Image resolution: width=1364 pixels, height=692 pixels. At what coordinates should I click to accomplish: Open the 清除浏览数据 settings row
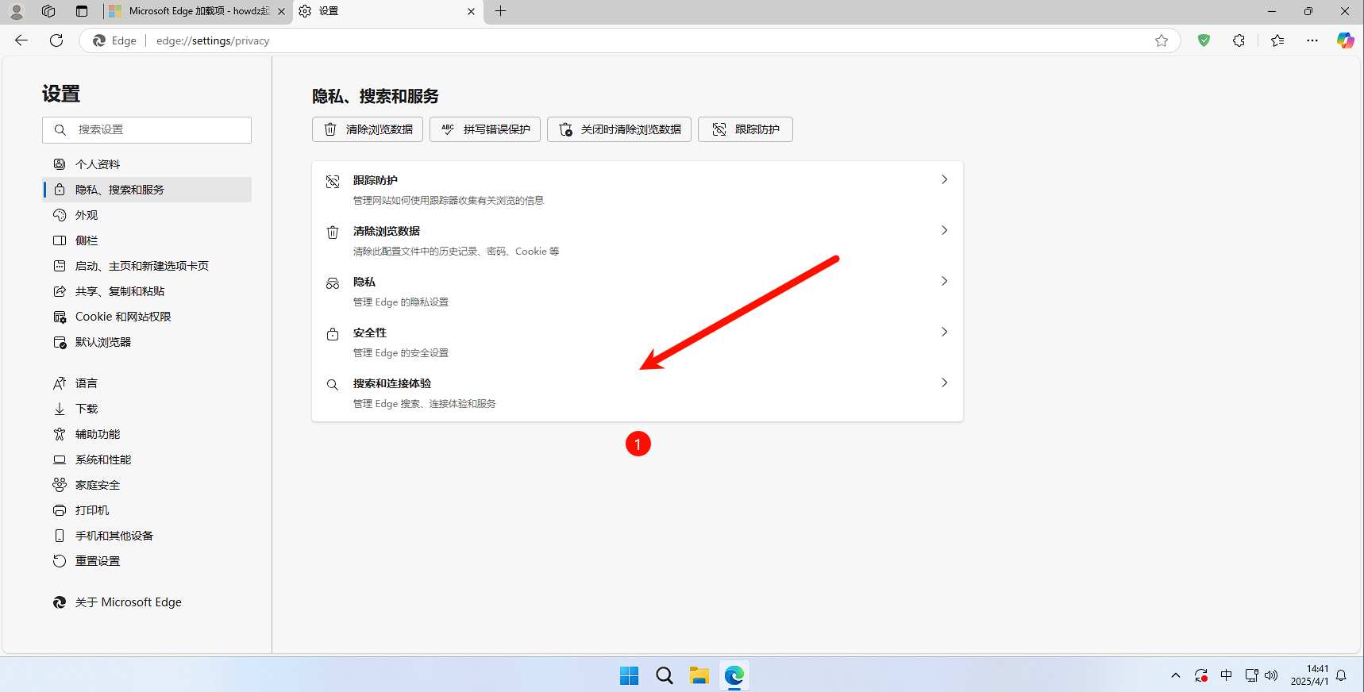coord(638,240)
